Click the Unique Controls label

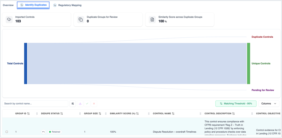click(x=261, y=64)
